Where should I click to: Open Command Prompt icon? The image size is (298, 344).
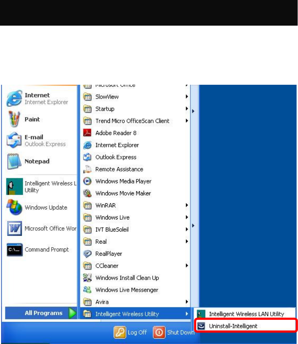(15, 249)
